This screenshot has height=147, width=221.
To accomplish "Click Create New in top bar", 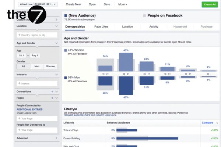I will [x=73, y=4].
